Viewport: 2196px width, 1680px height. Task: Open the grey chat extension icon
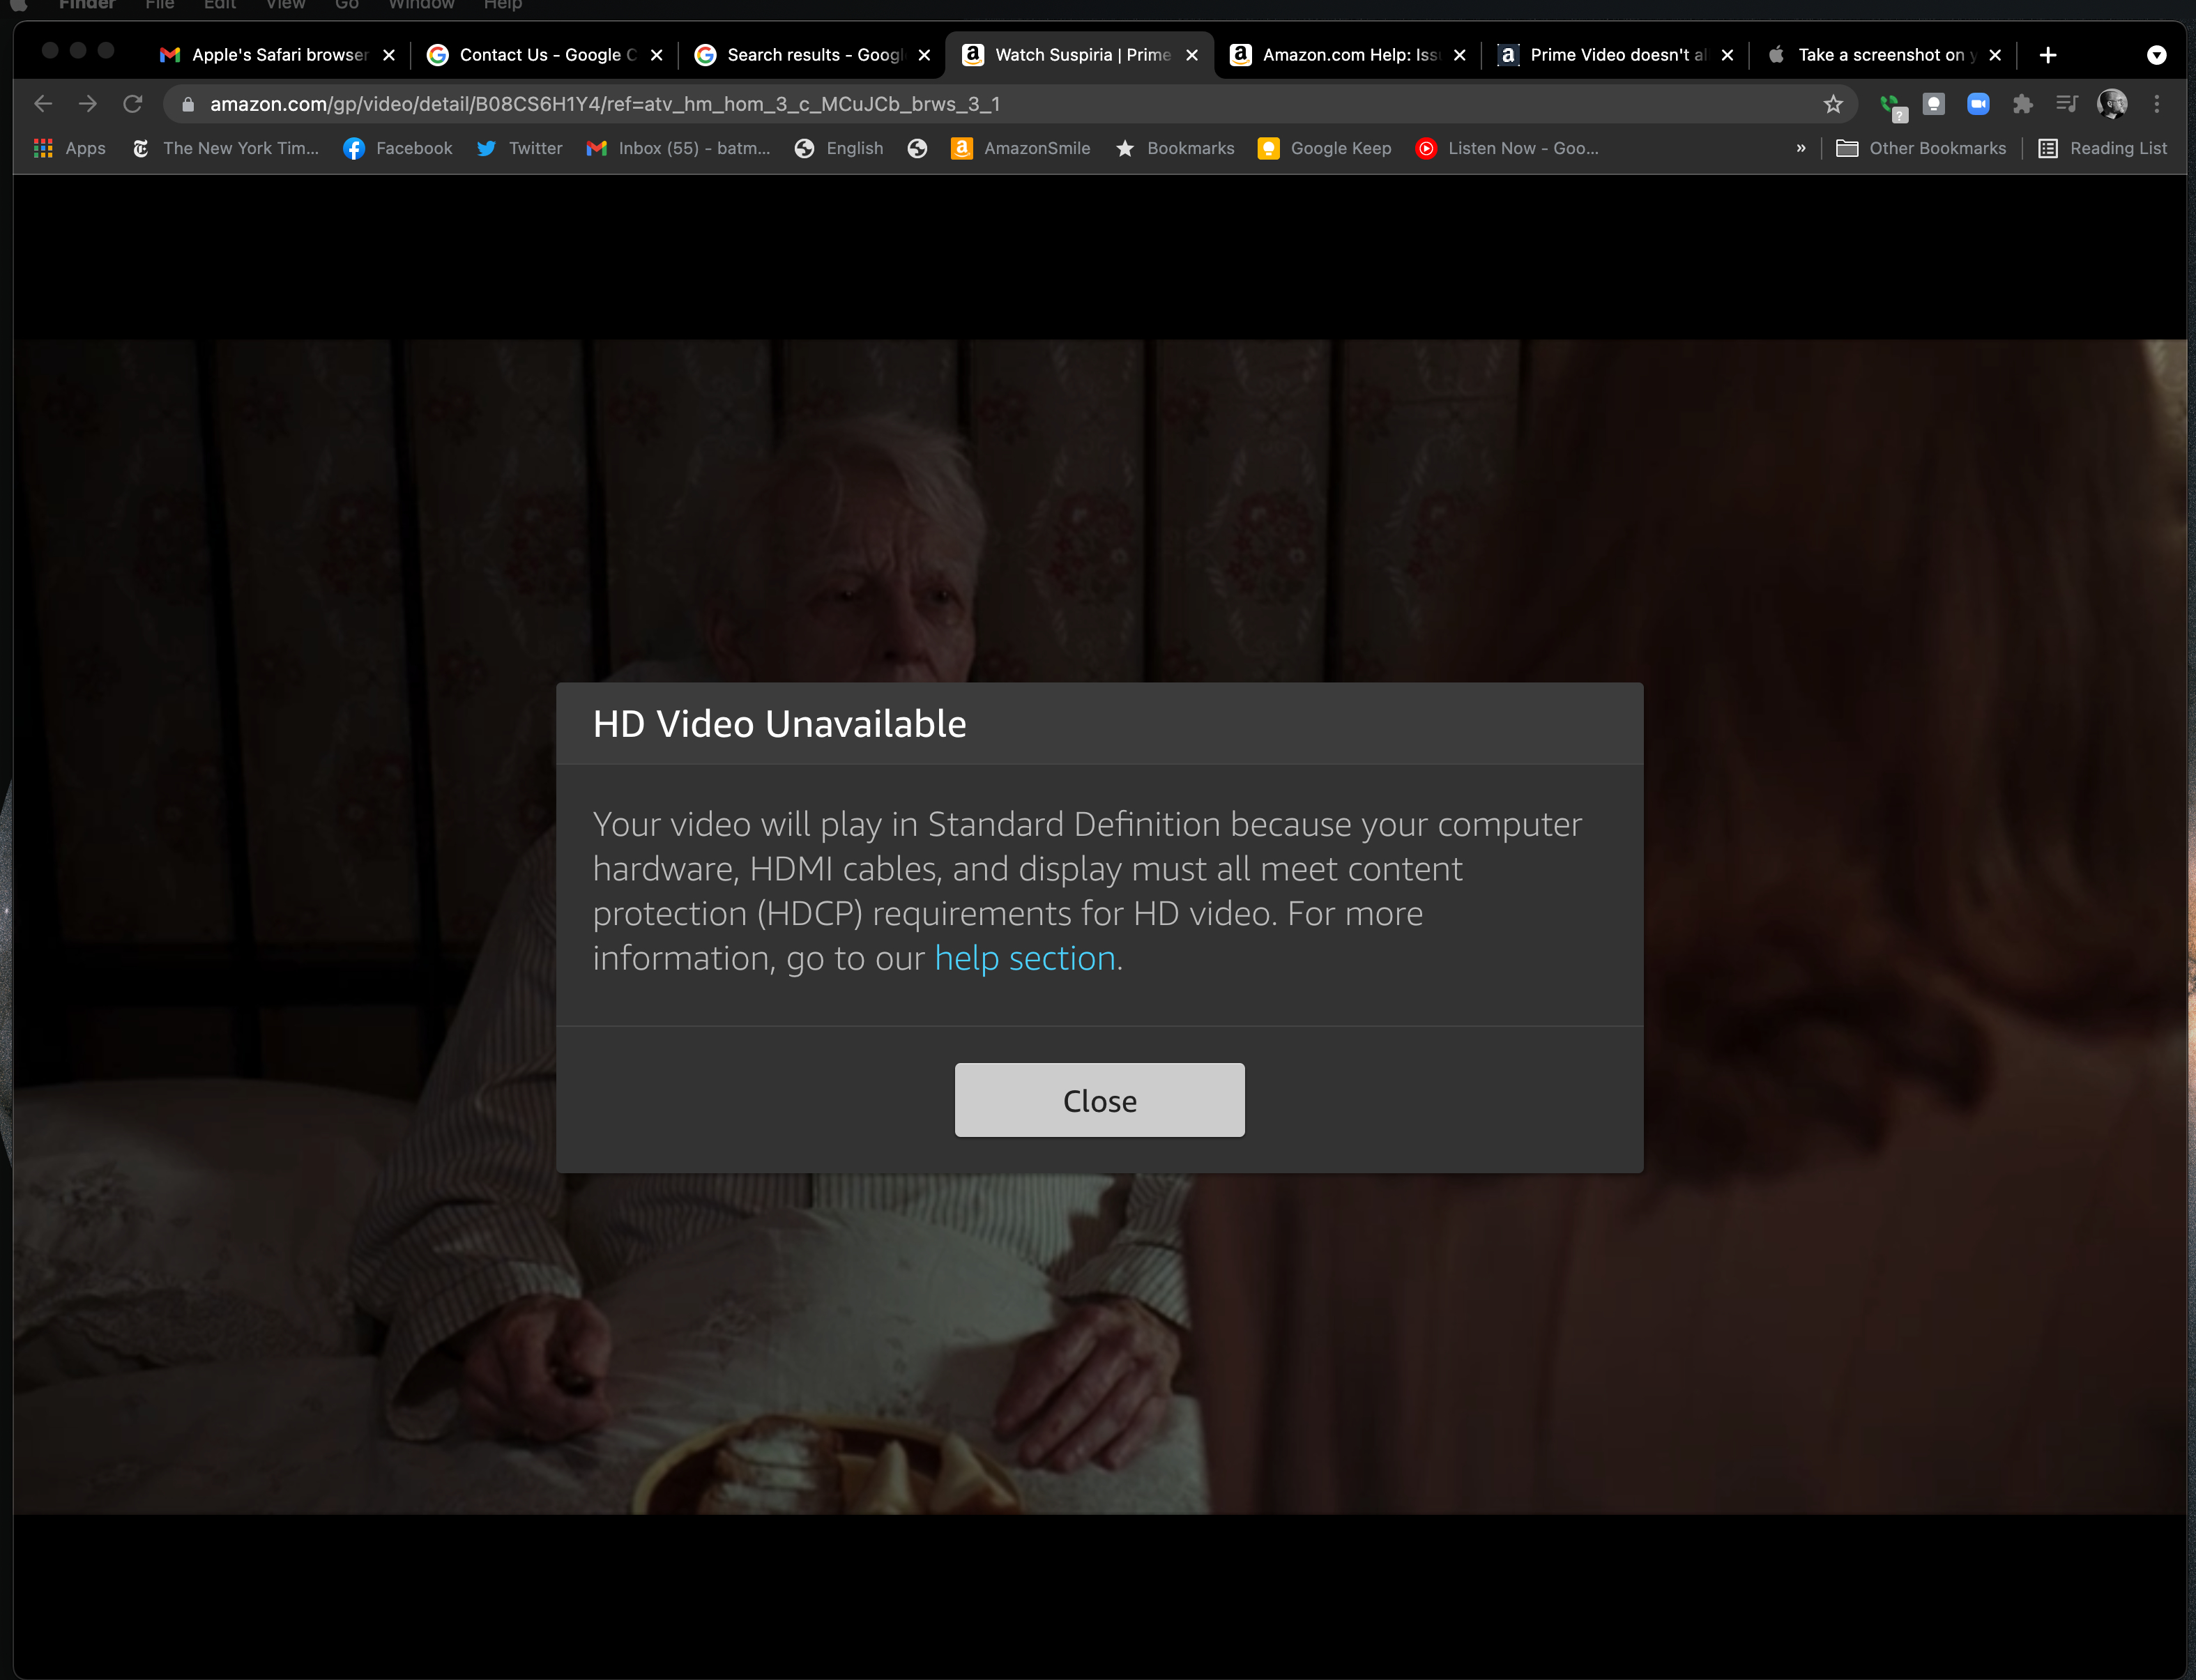pyautogui.click(x=1934, y=104)
